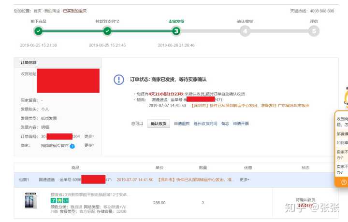Click the exclamation order status icon
The height and width of the screenshot is (222, 348).
click(119, 80)
